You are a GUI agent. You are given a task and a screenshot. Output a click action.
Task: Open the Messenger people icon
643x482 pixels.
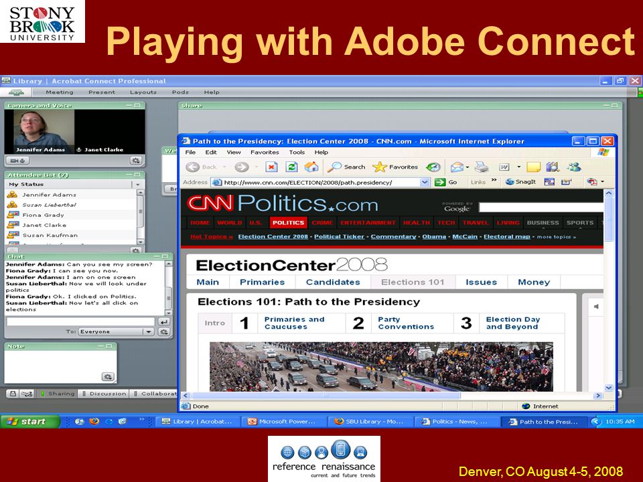(574, 167)
